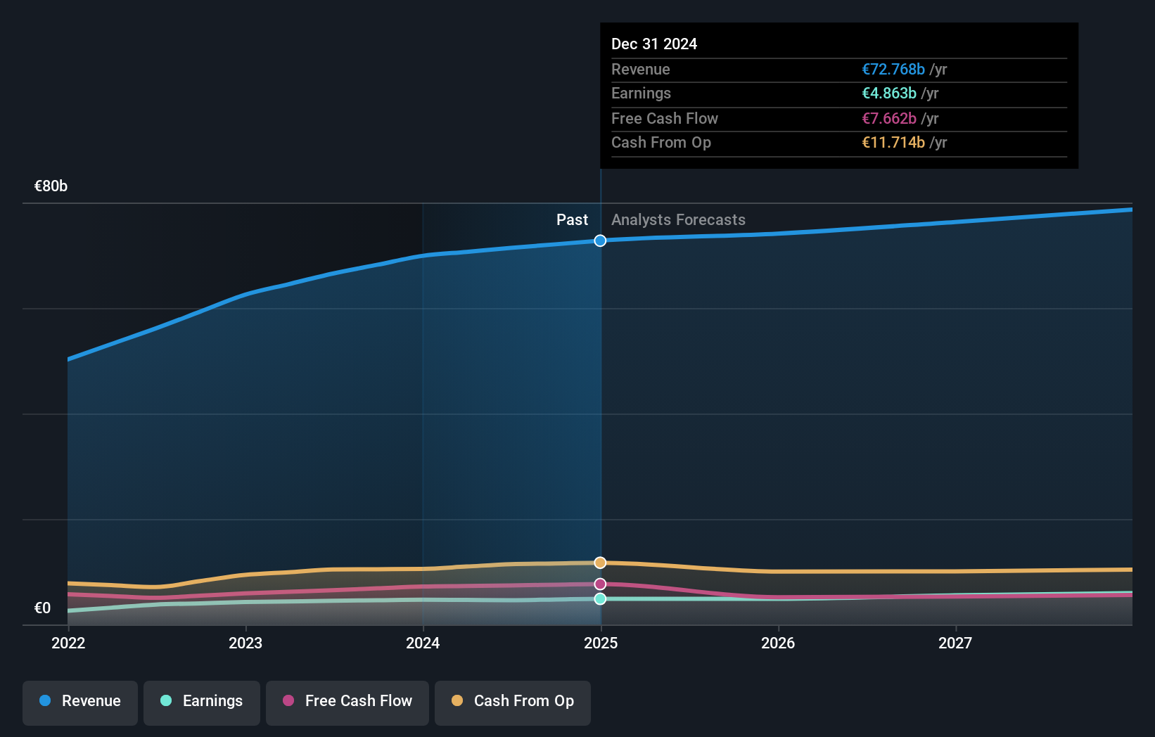The height and width of the screenshot is (737, 1155).
Task: Click the Free Cash Flow label in tooltip
Action: coord(665,119)
